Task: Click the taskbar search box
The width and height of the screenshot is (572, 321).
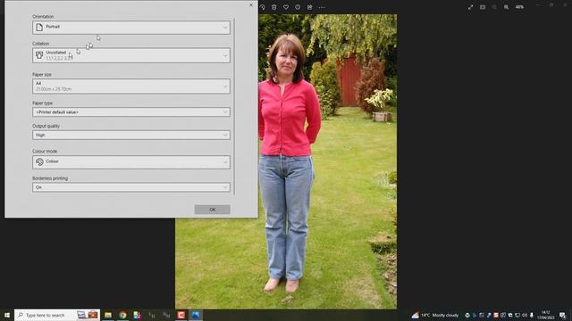Action: [x=56, y=315]
